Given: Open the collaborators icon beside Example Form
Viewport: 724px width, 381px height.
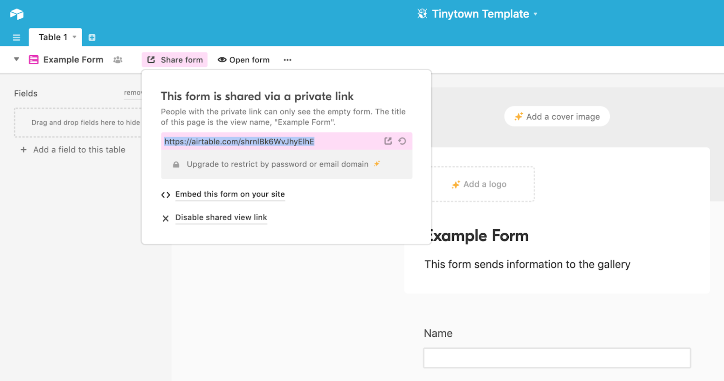Looking at the screenshot, I should click(118, 59).
